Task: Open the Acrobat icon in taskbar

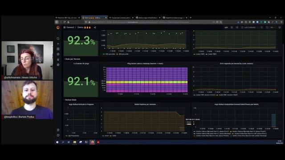Action: point(98,142)
